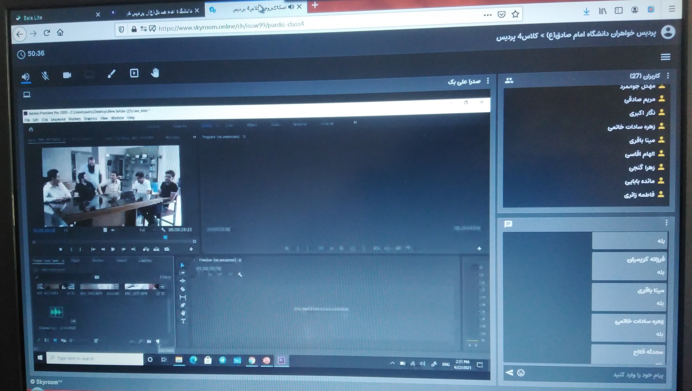Select user مریم صادقی in list
Screen dimensions: 692x391
tap(644, 100)
